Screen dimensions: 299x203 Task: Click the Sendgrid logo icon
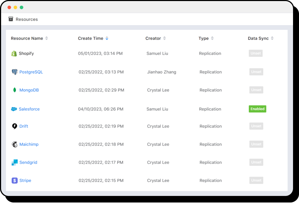tap(15, 163)
